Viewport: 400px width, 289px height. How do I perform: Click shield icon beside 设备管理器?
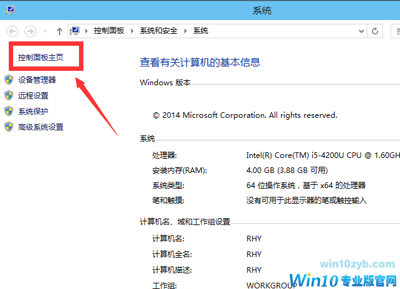(9, 80)
